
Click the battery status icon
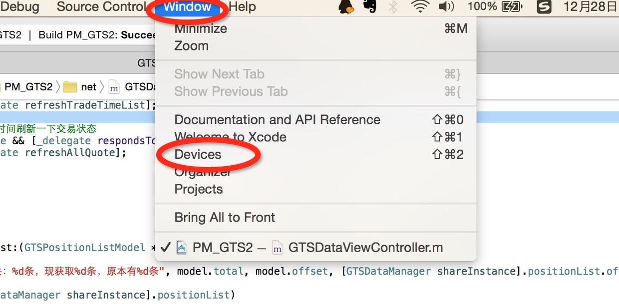511,7
